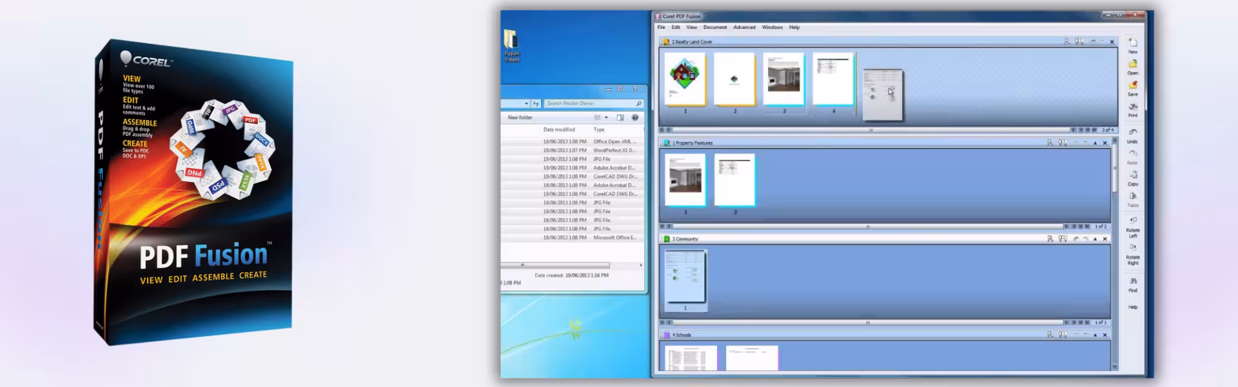This screenshot has width=1238, height=387.
Task: Click the Paste icon in sidebar
Action: 1133,196
